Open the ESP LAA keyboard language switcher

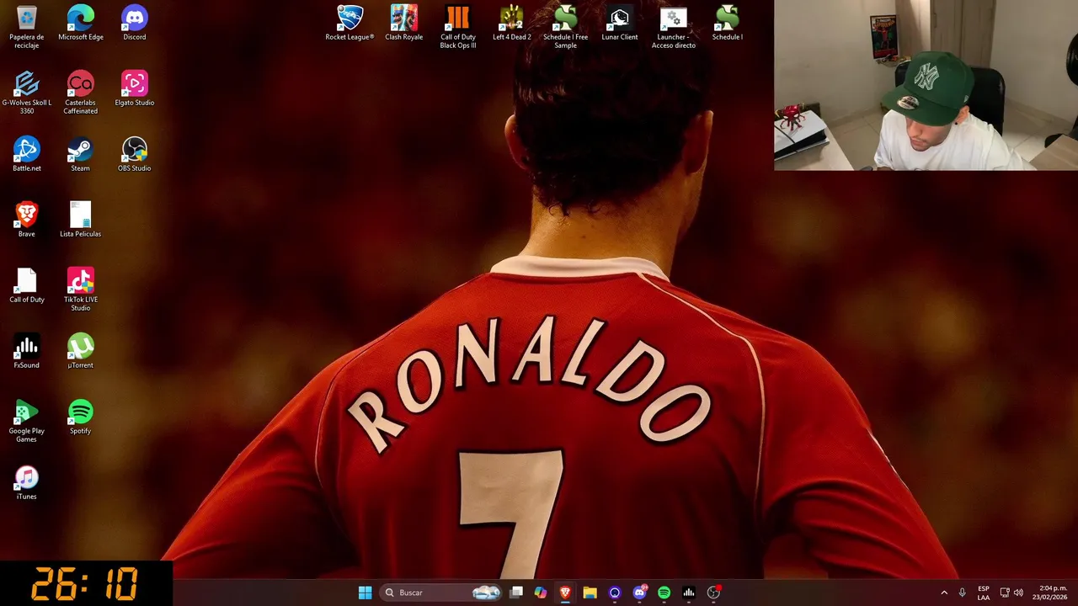(x=984, y=593)
